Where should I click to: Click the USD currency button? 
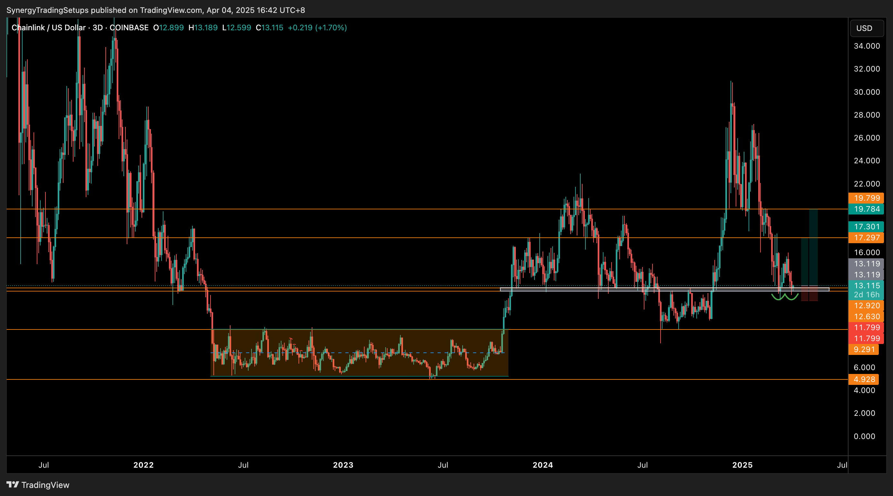[866, 28]
